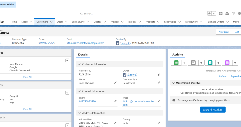
Task: Click the New Task activity icon
Action: pos(176,63)
